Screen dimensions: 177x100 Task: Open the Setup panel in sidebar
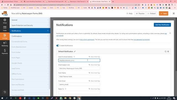pyautogui.click(x=5, y=21)
